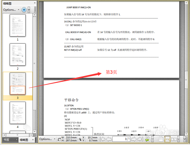Screen dimensions: 190x145
Task: Click the heading '14.CALL 命令的运用abcde12345'
Action: coord(80,21)
